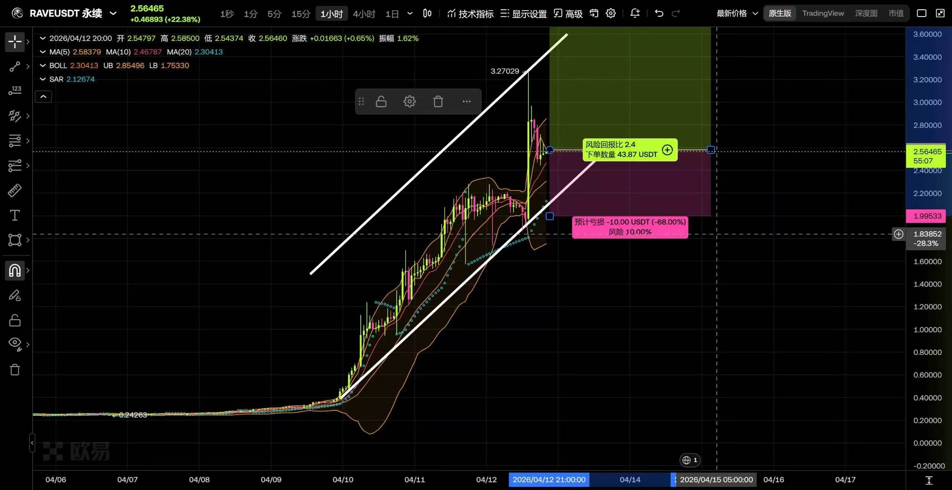Toggle lock all drawings in sidebar

[15, 320]
